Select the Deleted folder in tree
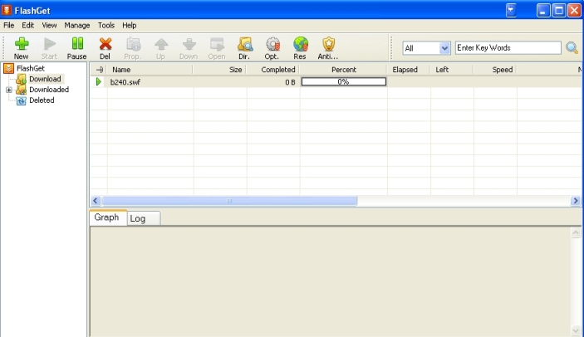 [42, 100]
